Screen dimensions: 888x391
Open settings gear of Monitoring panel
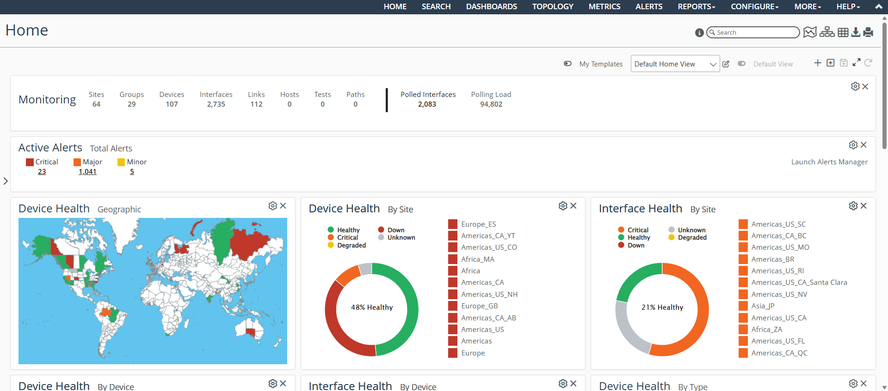855,87
